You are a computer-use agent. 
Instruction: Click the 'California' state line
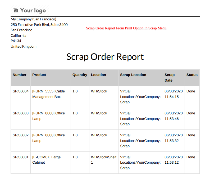pyautogui.click(x=19, y=35)
